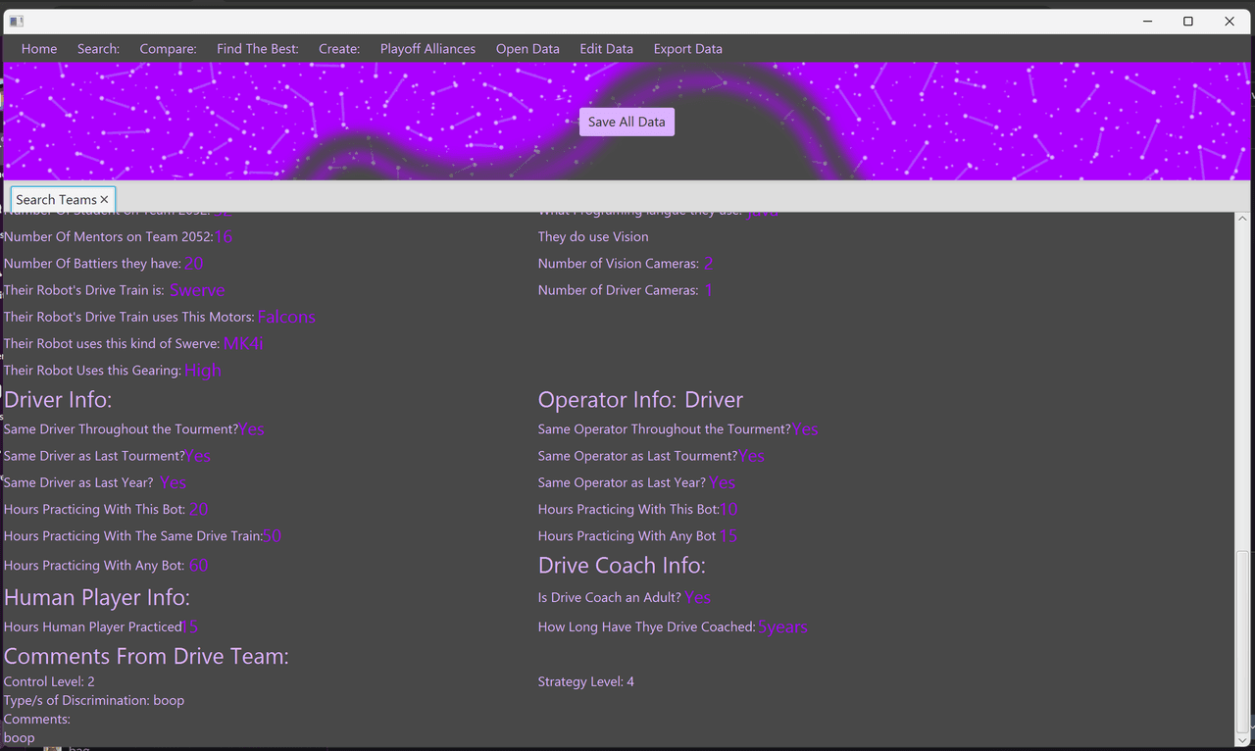Click the Export Data menu item

(x=687, y=49)
